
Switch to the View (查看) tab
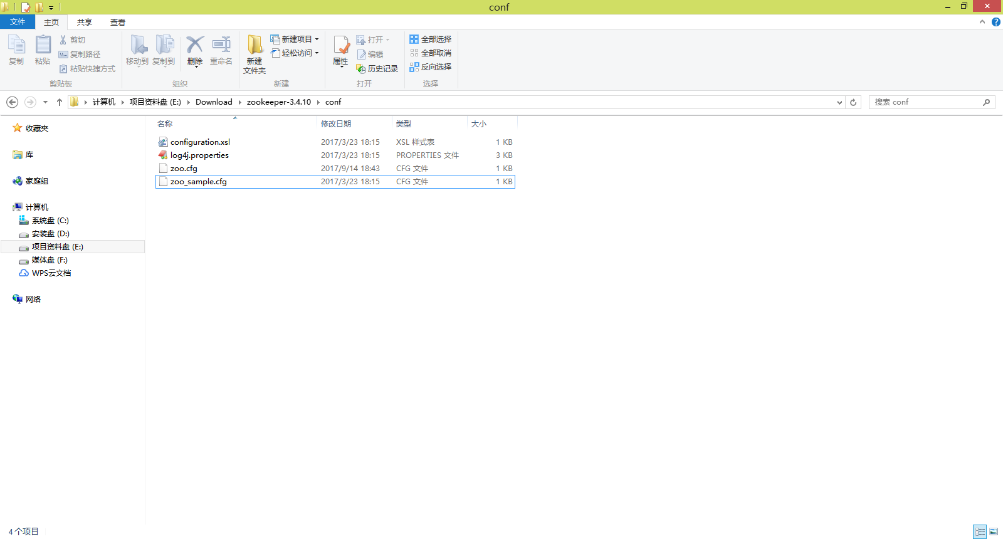click(x=118, y=22)
